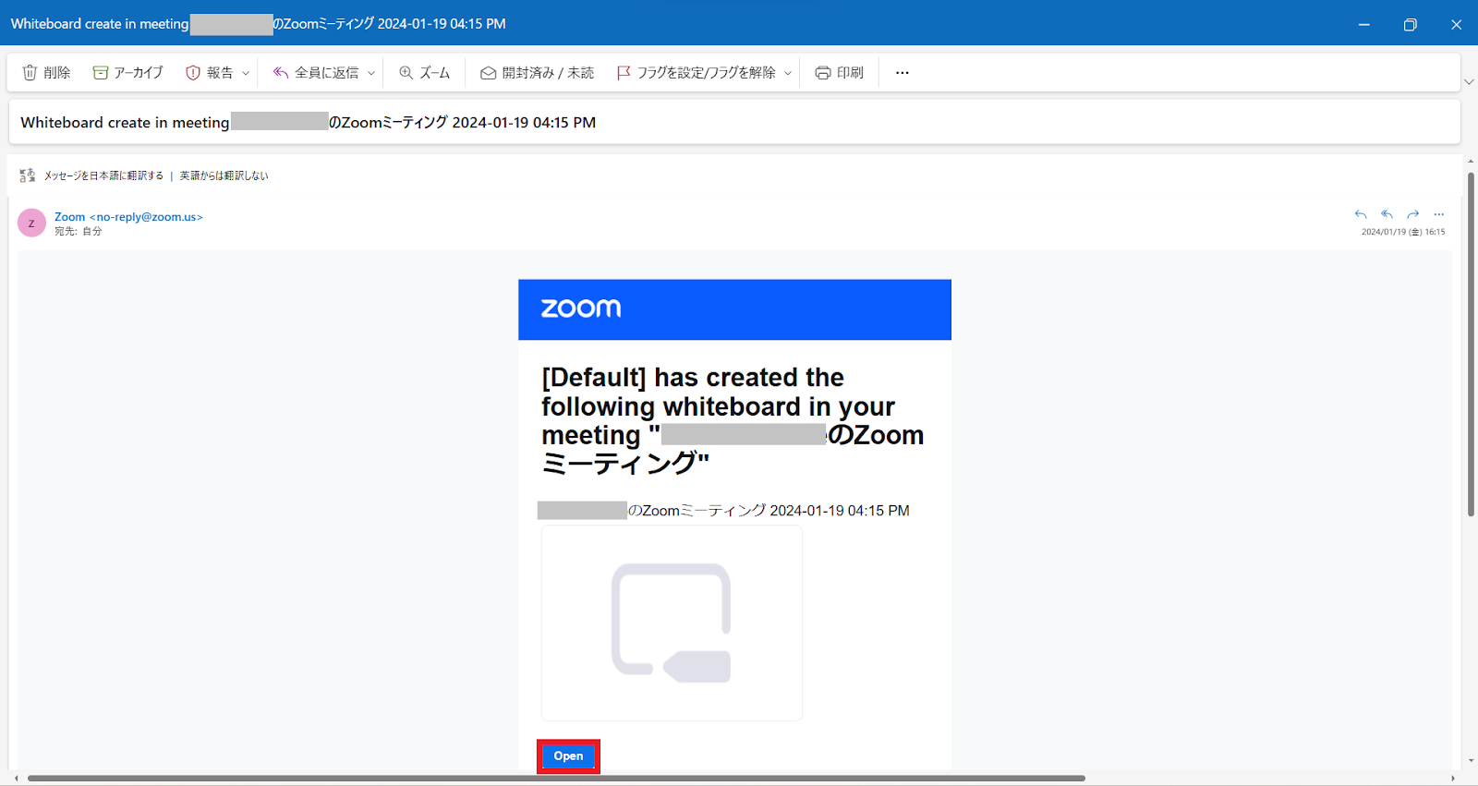Expand the 全員に返信 dropdown arrow

(x=371, y=73)
